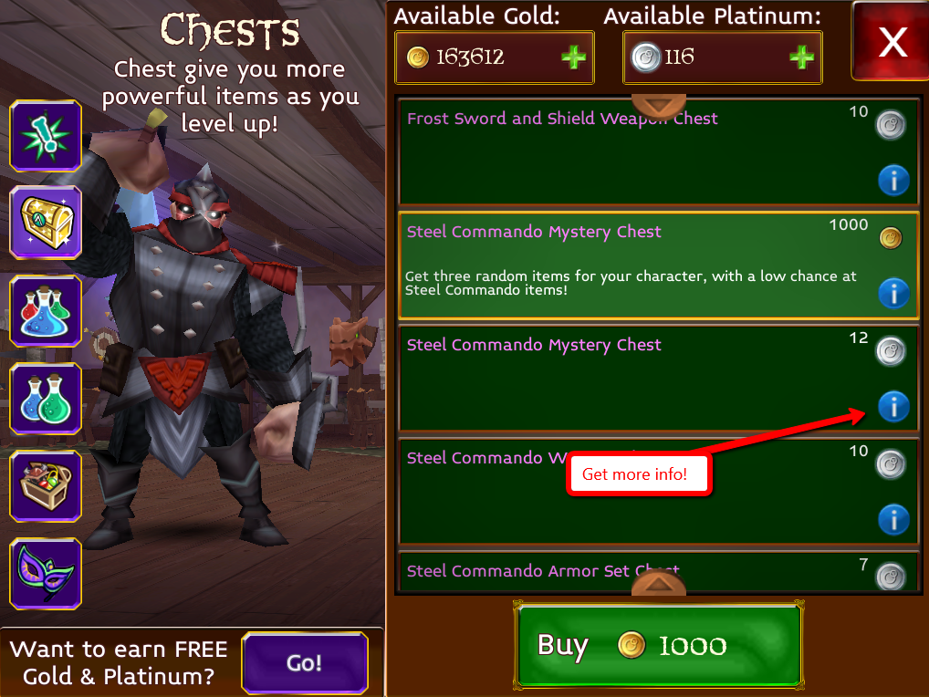Open the green starburst featured deals category
This screenshot has height=697, width=929.
(46, 136)
